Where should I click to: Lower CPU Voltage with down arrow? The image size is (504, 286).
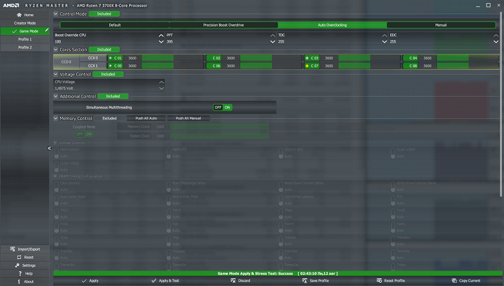point(162,88)
